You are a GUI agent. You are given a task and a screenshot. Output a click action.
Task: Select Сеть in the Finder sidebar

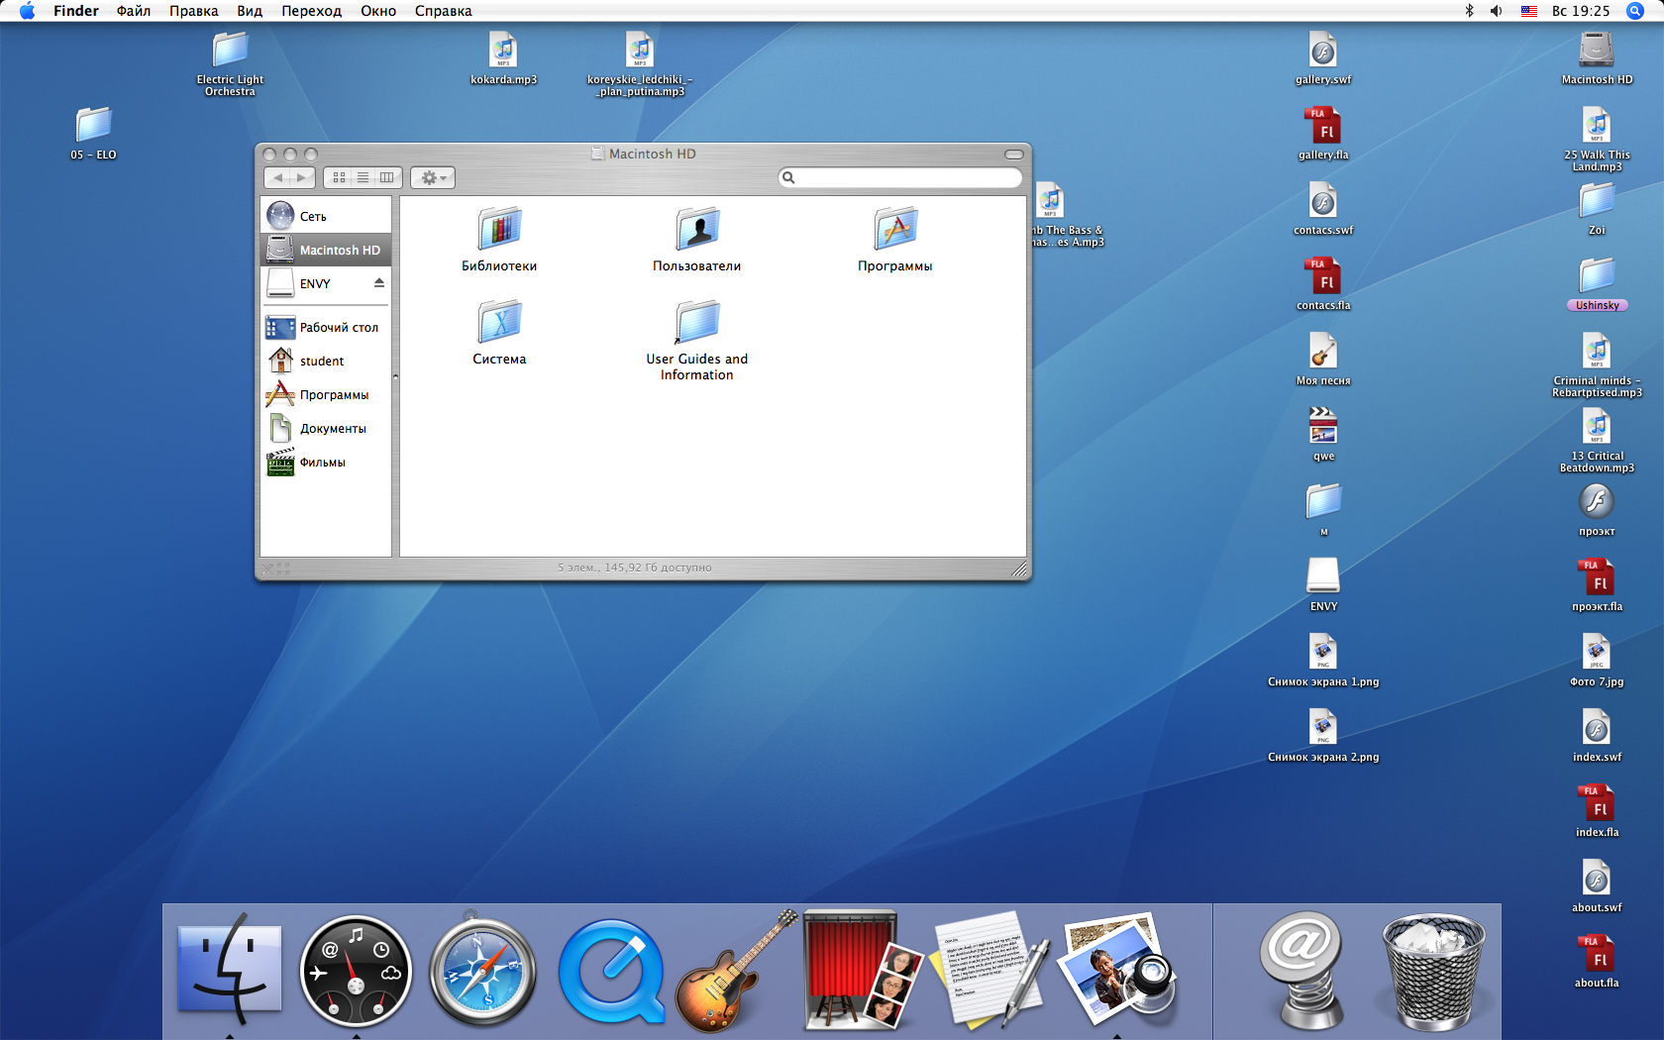326,216
